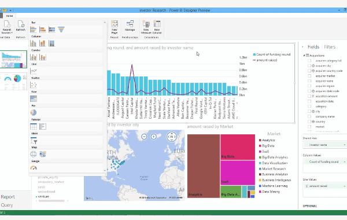Check the category field
347x220 pixels.
point(309,107)
